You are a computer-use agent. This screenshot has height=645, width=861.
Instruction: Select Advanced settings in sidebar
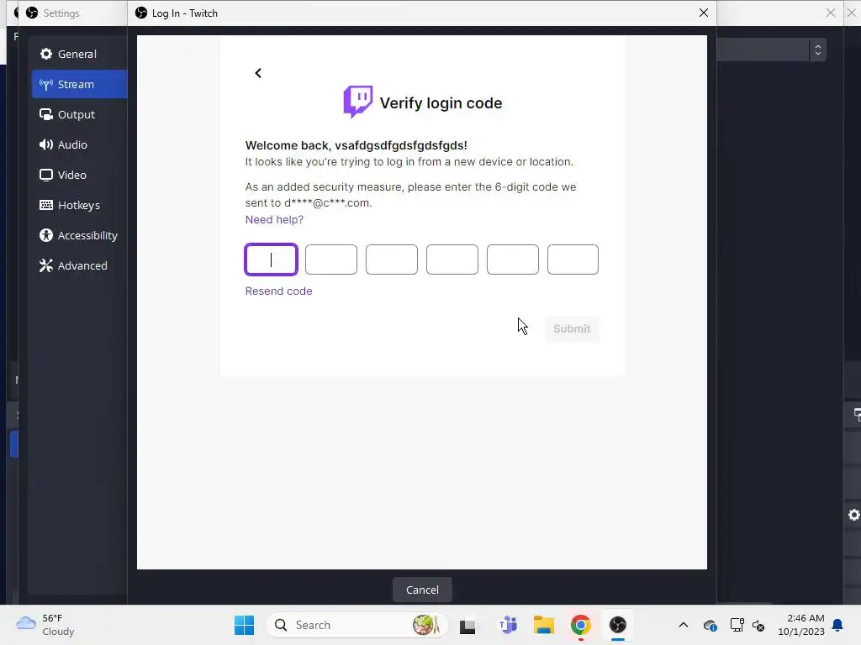click(79, 265)
